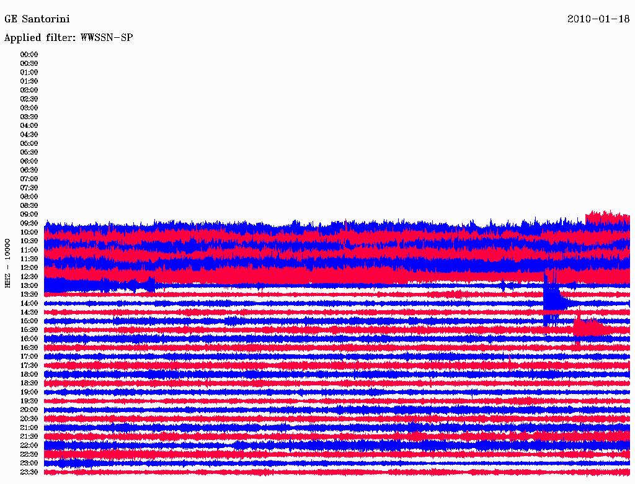Select the 19:00 time label
Image resolution: width=635 pixels, height=484 pixels.
[x=29, y=392]
